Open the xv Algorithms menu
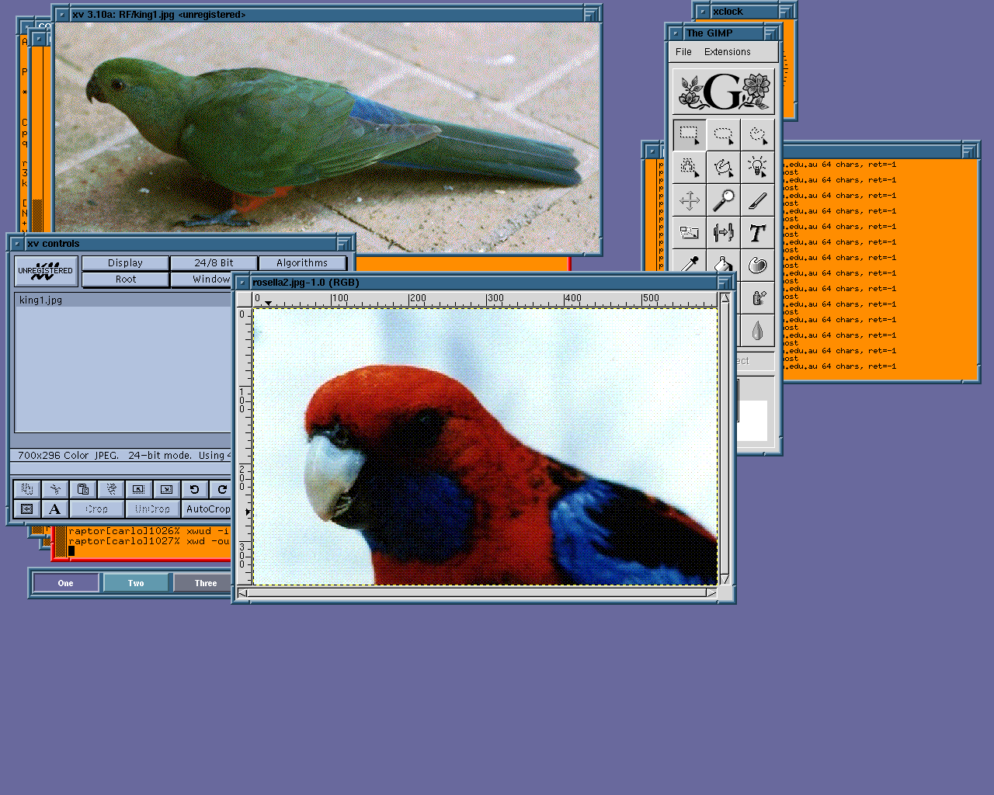The width and height of the screenshot is (994, 795). 302,263
